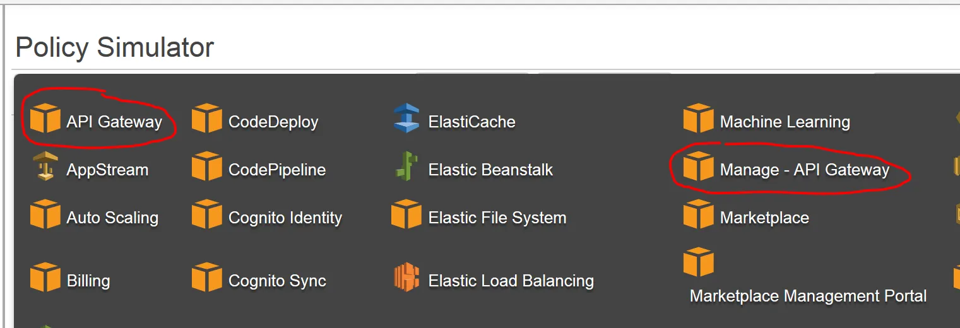The height and width of the screenshot is (328, 960).
Task: Click the API Gateway service icon
Action: click(x=45, y=118)
